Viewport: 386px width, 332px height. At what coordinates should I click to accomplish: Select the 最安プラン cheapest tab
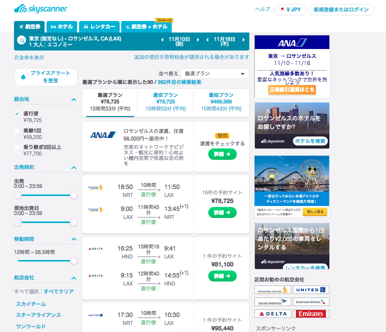click(x=165, y=101)
